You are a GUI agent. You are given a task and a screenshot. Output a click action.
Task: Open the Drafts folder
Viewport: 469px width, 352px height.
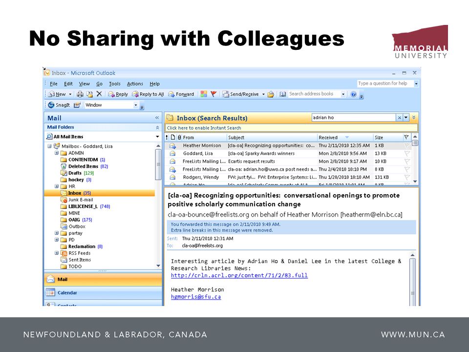77,173
